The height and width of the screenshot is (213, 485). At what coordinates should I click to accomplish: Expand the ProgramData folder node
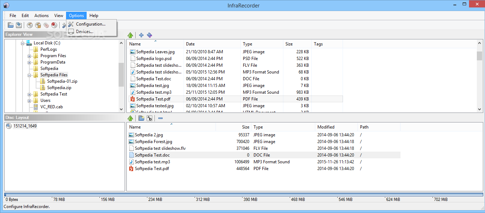[x=29, y=62]
